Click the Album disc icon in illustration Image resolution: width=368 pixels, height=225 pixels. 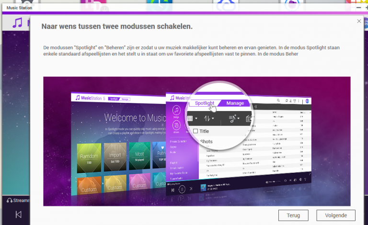(176, 125)
